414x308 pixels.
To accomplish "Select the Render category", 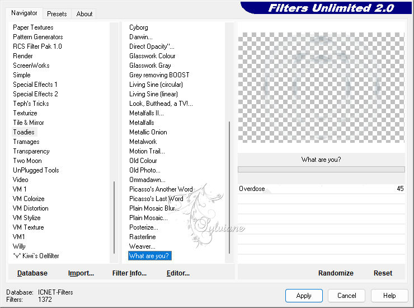I will [x=23, y=56].
